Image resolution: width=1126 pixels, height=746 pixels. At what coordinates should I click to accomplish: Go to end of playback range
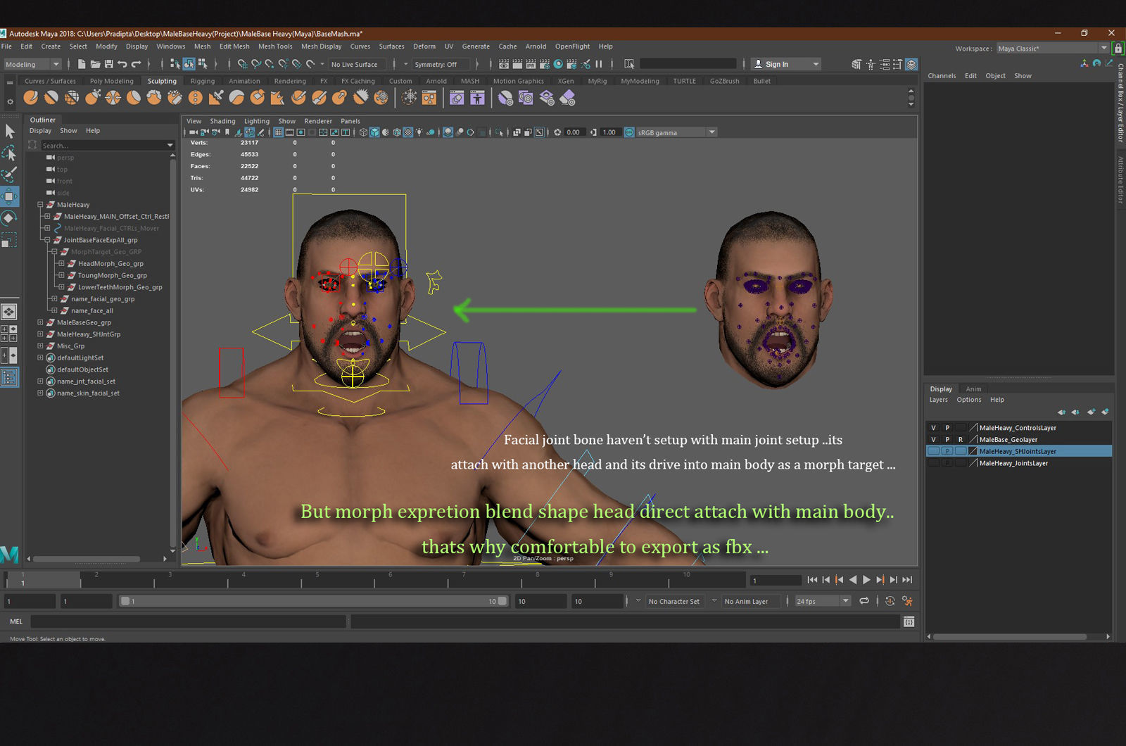point(907,580)
